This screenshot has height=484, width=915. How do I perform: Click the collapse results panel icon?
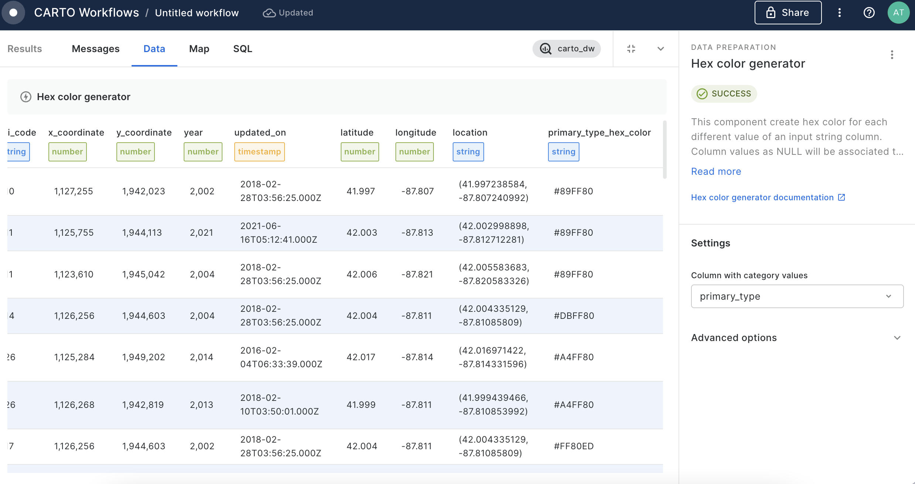[x=631, y=49]
